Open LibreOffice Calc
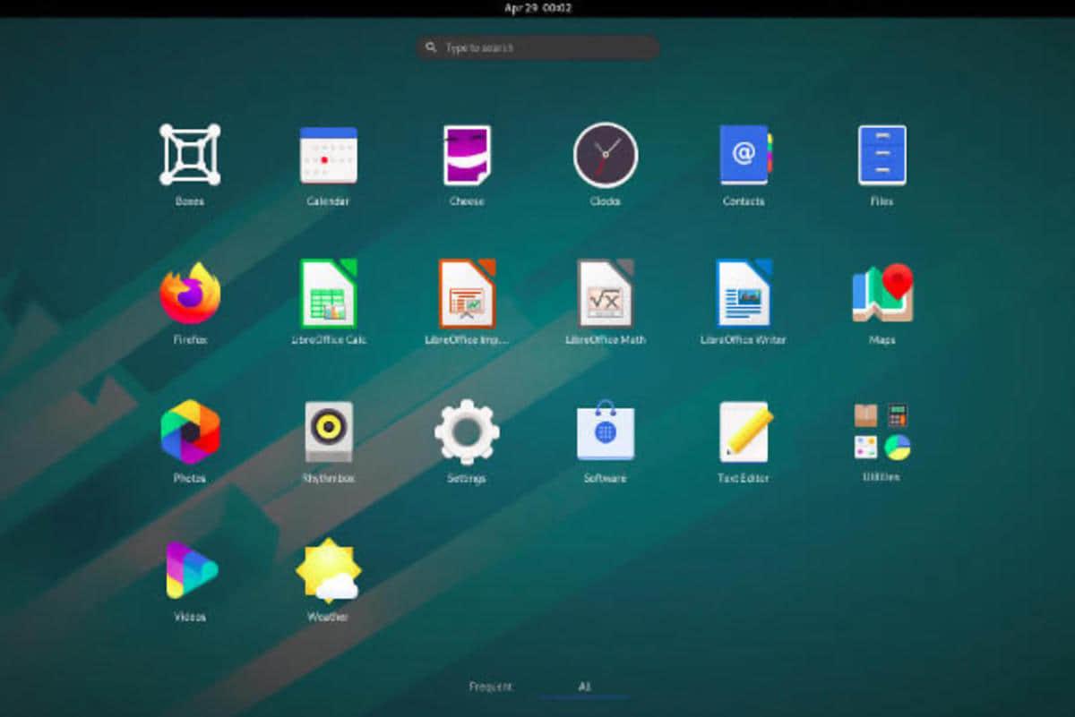1075x717 pixels. (x=328, y=294)
